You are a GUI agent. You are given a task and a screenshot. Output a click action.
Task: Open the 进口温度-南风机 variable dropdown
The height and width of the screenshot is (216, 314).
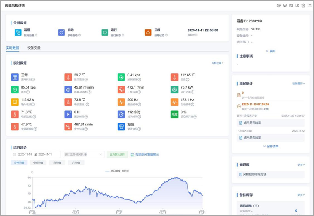pyautogui.click(x=83, y=154)
